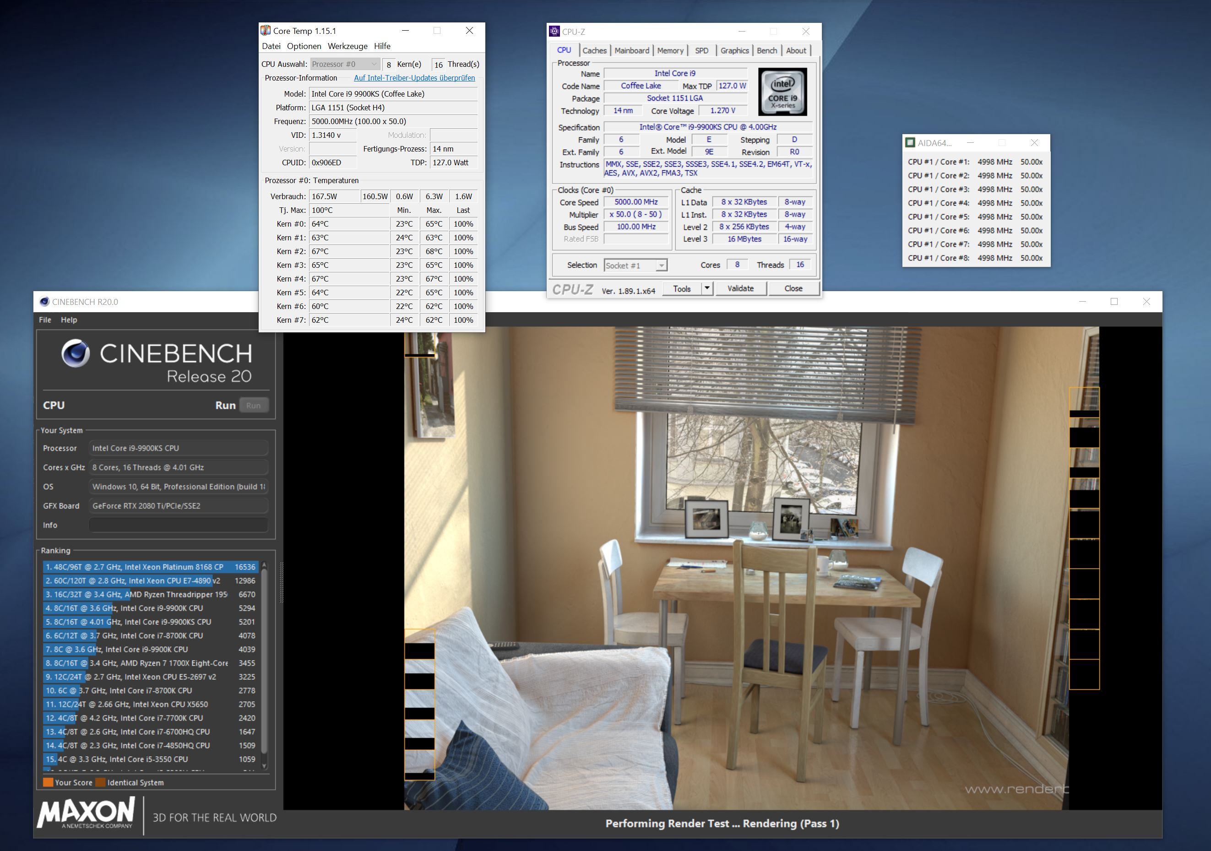1211x851 pixels.
Task: Open the Socket #1 selection dropdown
Action: click(635, 265)
